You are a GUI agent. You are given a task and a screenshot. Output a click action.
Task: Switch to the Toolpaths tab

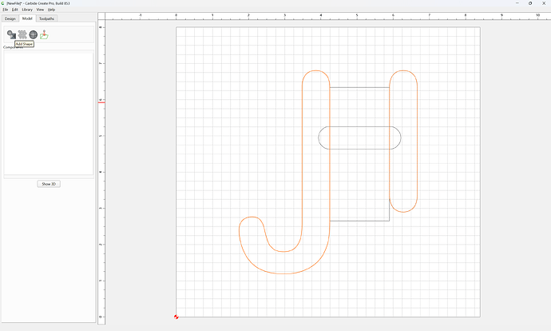pos(47,18)
